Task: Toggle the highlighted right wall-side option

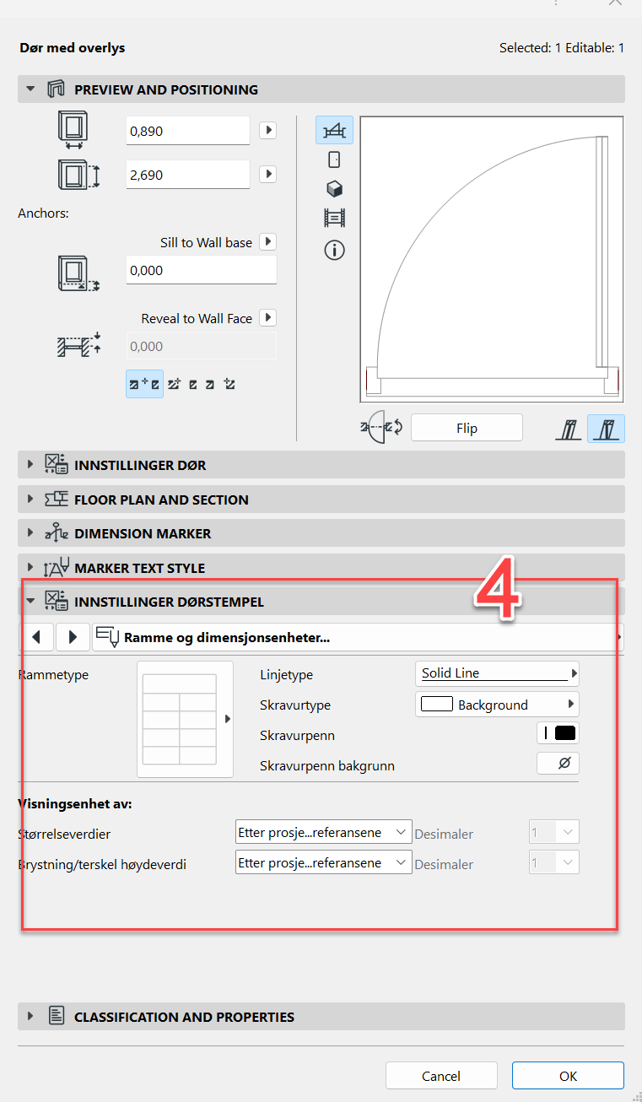Action: click(x=607, y=428)
